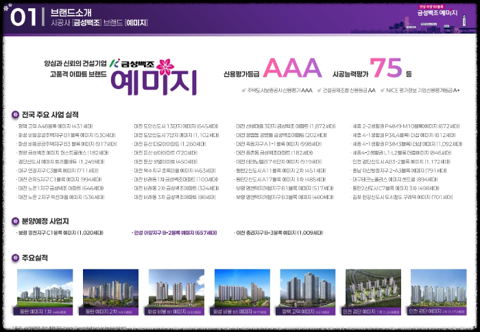Click 대전 테크노밸리 7·8단지 예미지 row
Screen dimensions: 480x332
(278, 162)
